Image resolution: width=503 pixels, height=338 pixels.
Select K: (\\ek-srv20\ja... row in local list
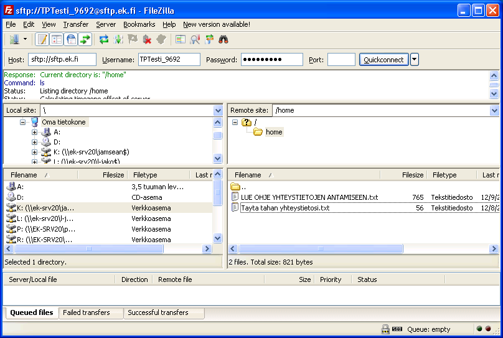pos(108,208)
